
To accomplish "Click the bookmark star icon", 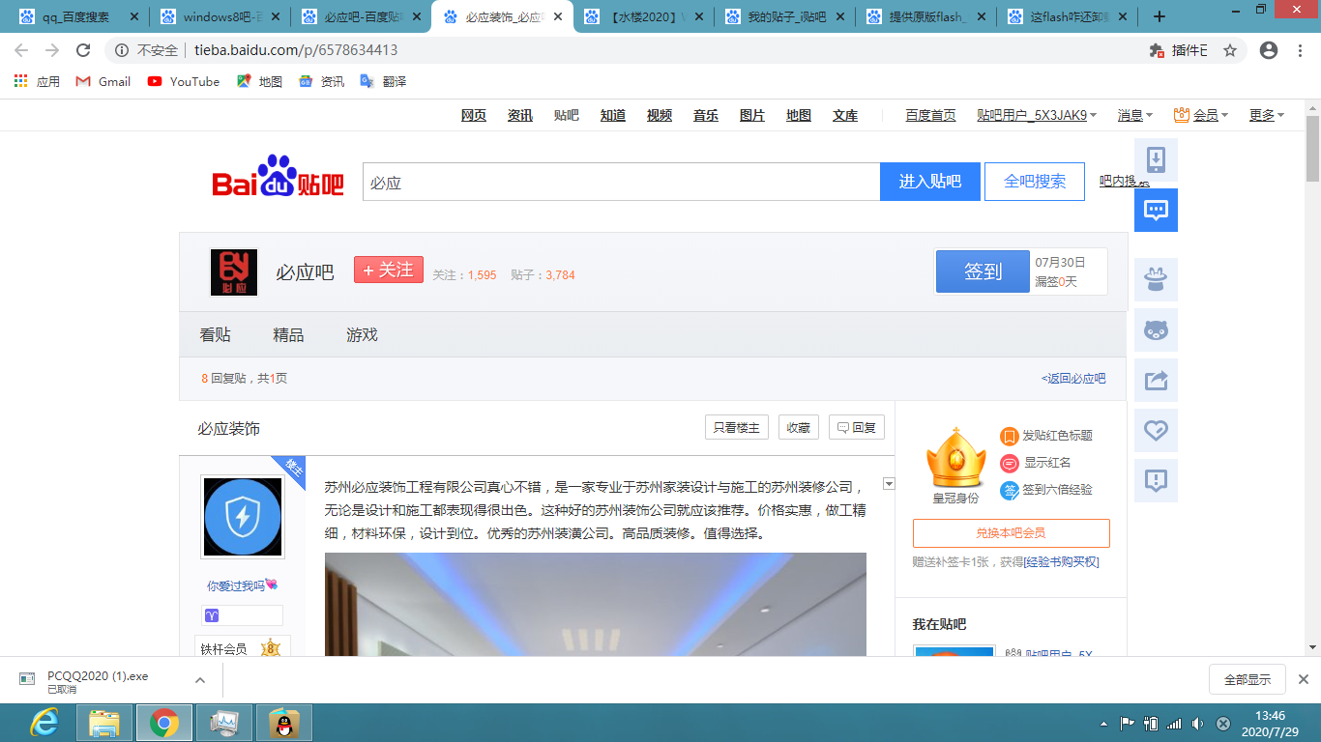I will pyautogui.click(x=1230, y=50).
